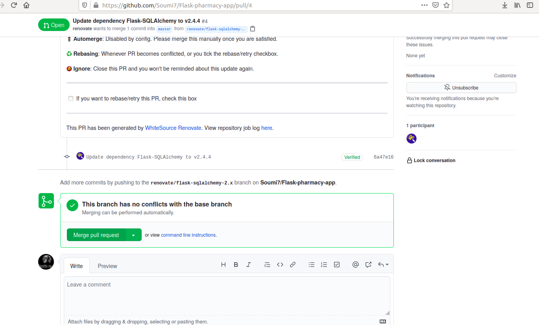Insert code formatting in comment

(280, 265)
